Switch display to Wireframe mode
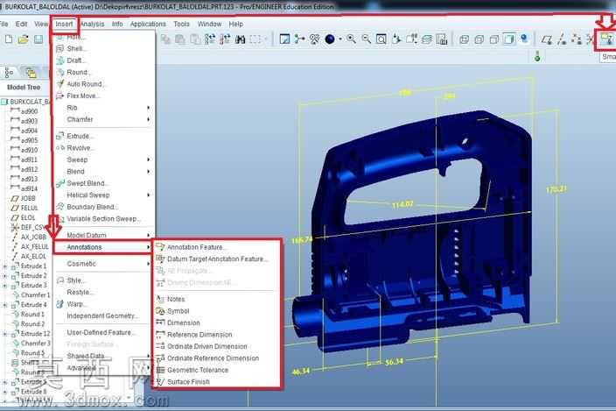616x411 pixels. (x=464, y=39)
